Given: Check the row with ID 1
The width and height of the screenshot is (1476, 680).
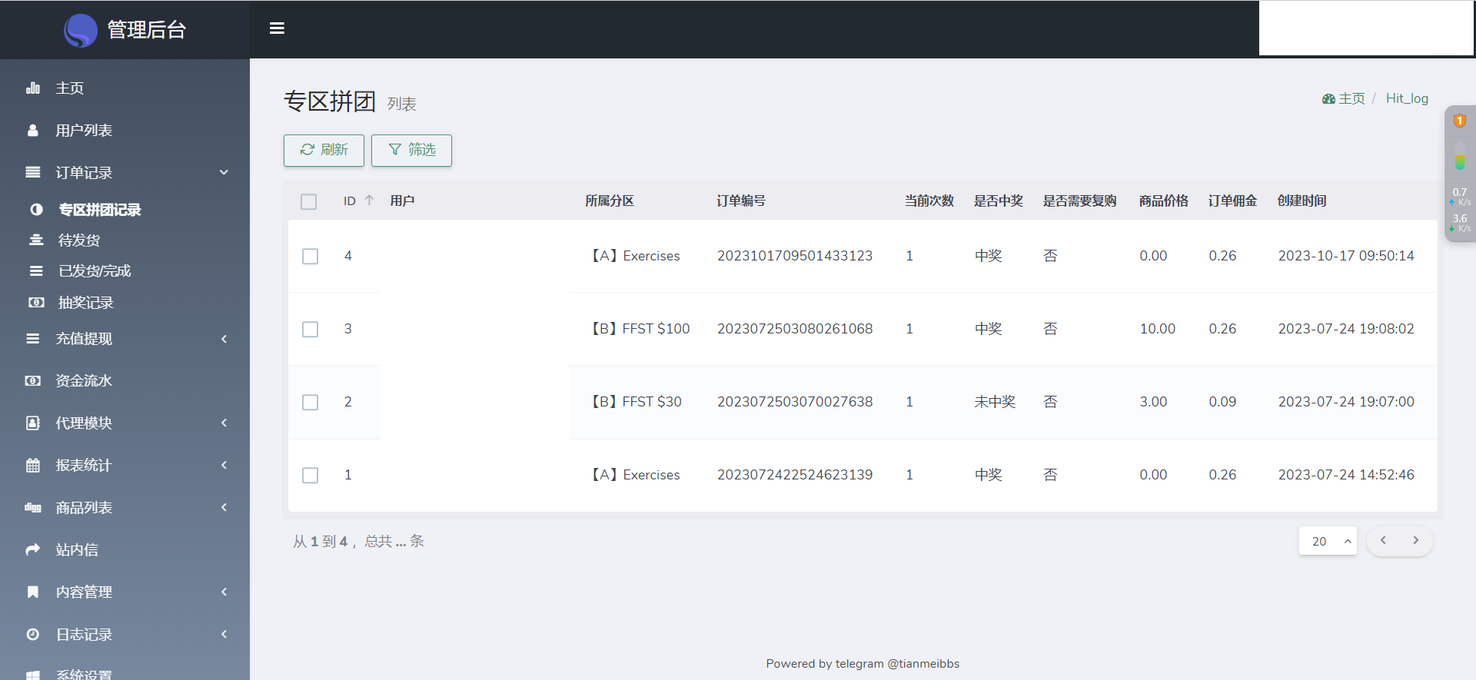Looking at the screenshot, I should 311,476.
